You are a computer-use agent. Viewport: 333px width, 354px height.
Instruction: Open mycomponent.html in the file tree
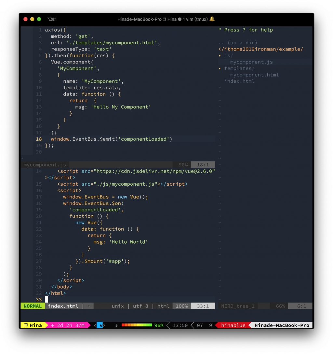pos(254,75)
